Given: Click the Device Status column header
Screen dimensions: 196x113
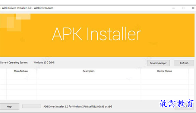Looking at the screenshot, I should (x=164, y=71).
